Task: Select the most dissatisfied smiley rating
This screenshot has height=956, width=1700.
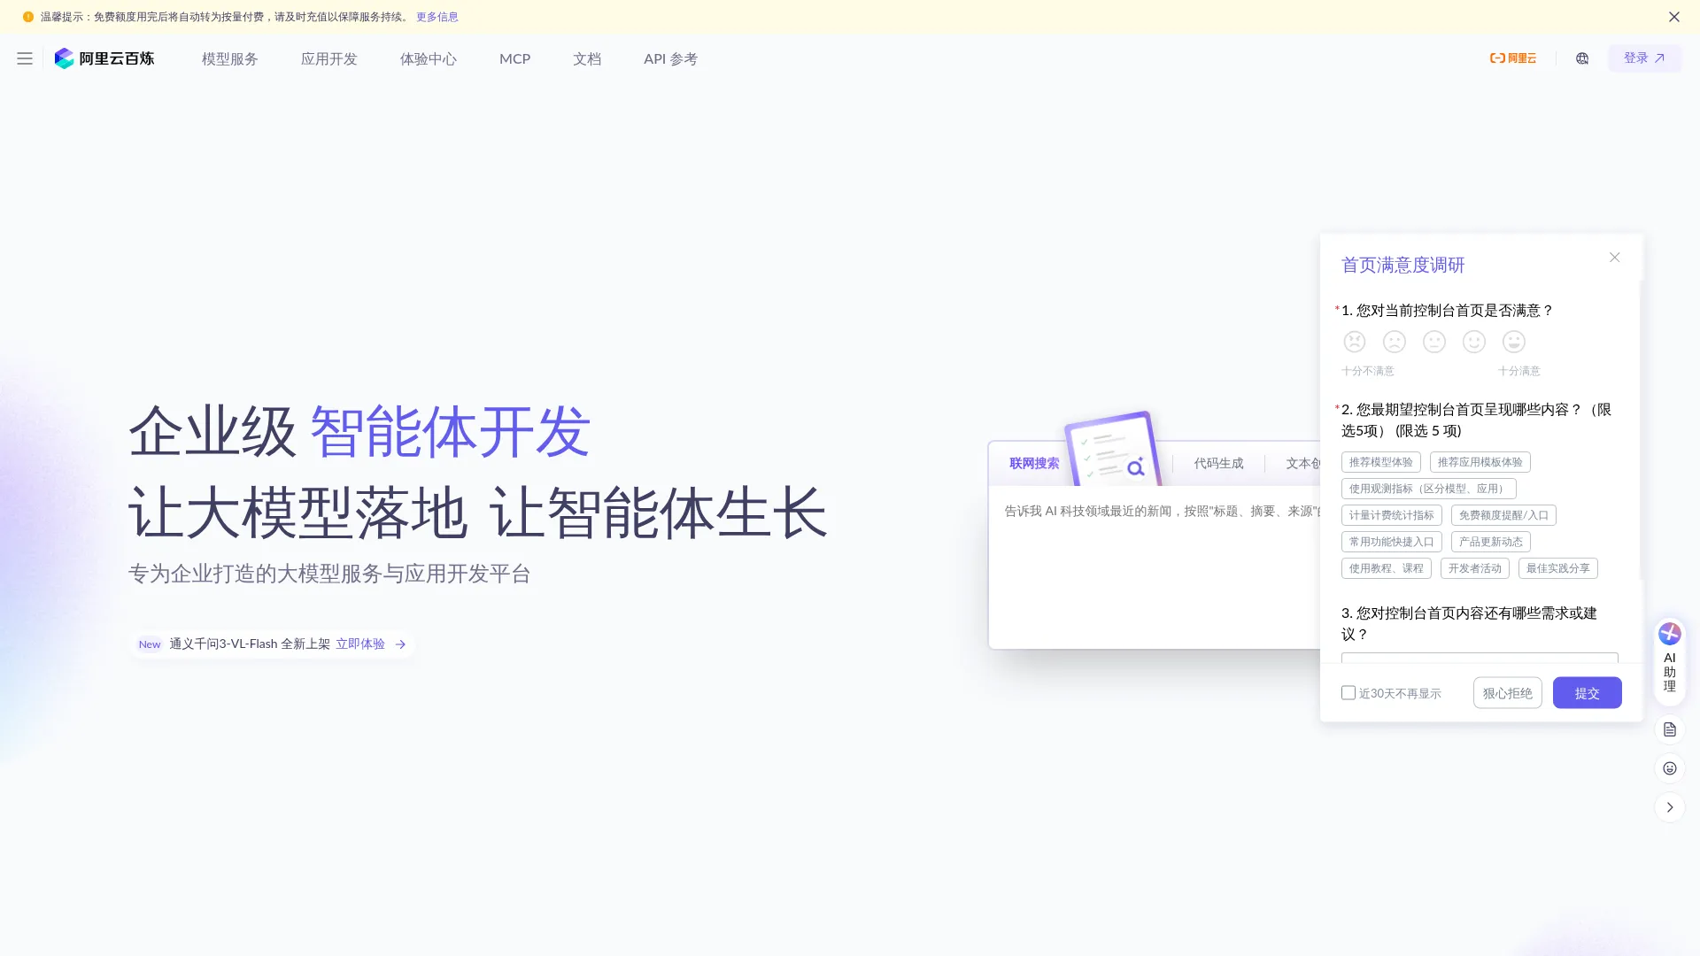Action: click(1354, 342)
